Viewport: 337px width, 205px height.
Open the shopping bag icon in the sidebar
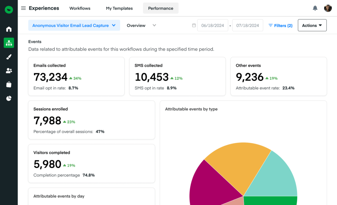[x=9, y=84]
